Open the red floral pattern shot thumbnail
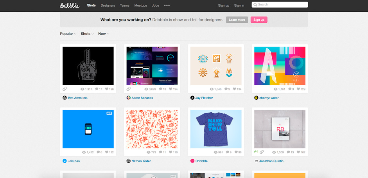Viewport: 368px width, 178px height. [152, 129]
